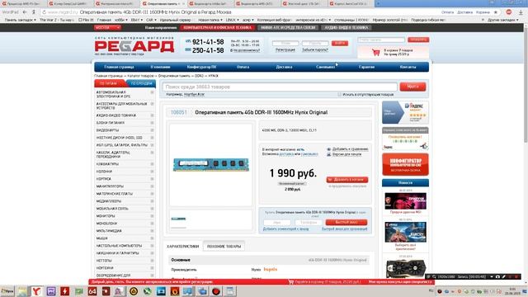This screenshot has width=528, height=297.
Task: Click the Версия для печати link
Action: 346,154
